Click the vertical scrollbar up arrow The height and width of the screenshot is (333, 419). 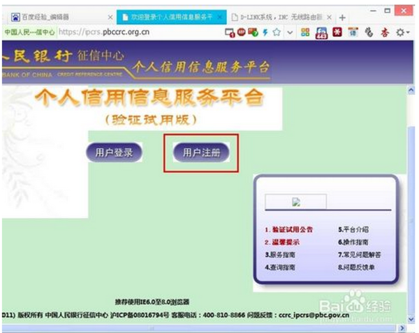pos(411,91)
